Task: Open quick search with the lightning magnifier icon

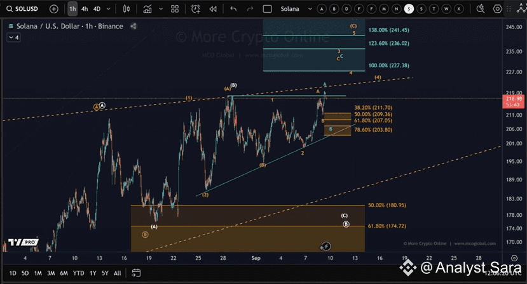Action: (x=481, y=9)
